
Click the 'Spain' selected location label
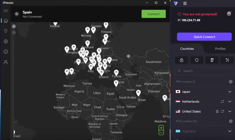point(27,12)
